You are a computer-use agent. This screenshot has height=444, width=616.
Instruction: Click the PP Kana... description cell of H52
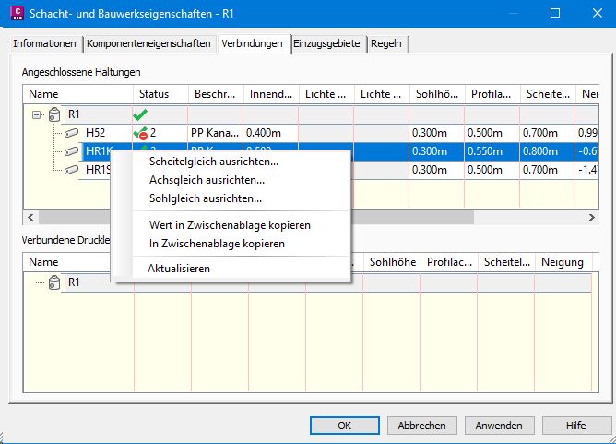(x=216, y=133)
